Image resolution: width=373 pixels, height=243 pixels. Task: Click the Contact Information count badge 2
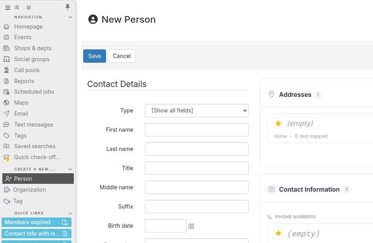pos(346,189)
